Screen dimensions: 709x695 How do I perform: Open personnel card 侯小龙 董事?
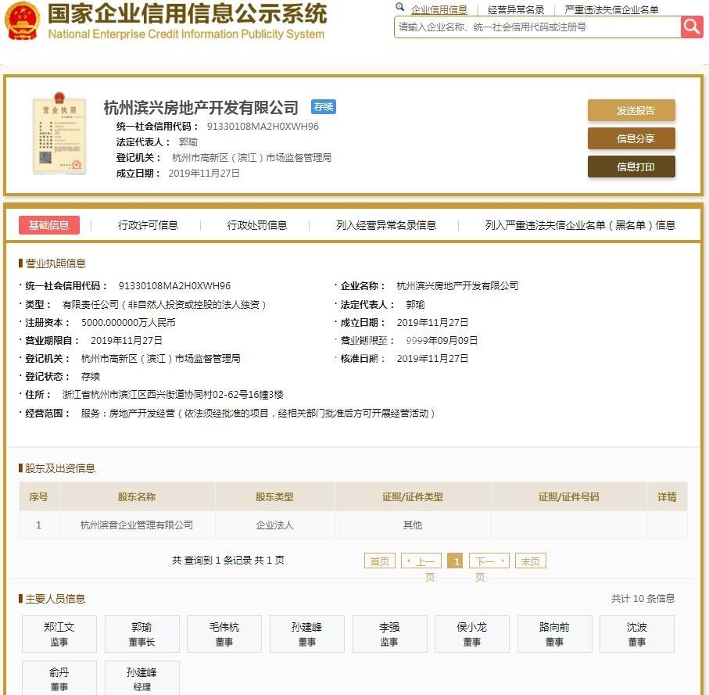click(472, 633)
